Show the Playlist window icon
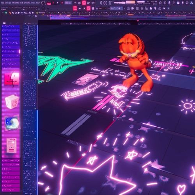The image size is (195, 195). [128, 8]
